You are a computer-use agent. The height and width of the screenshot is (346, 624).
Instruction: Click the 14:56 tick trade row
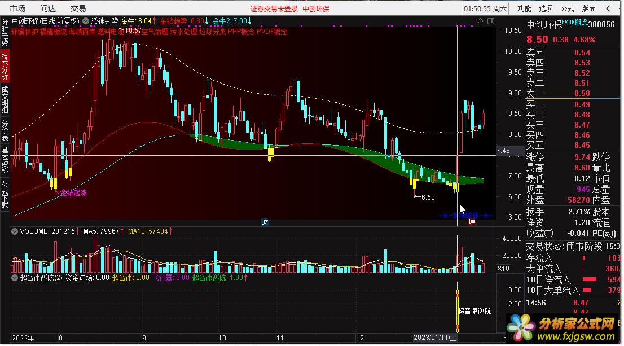572,303
